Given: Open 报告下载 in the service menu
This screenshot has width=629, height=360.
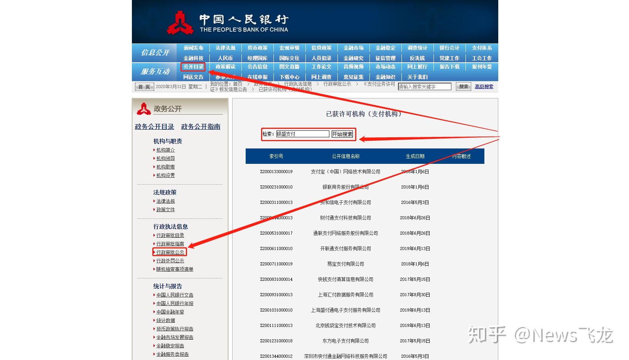Looking at the screenshot, I should [449, 67].
